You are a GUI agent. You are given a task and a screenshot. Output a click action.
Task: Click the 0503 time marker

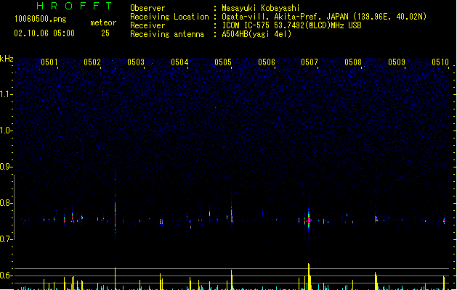pyautogui.click(x=136, y=62)
